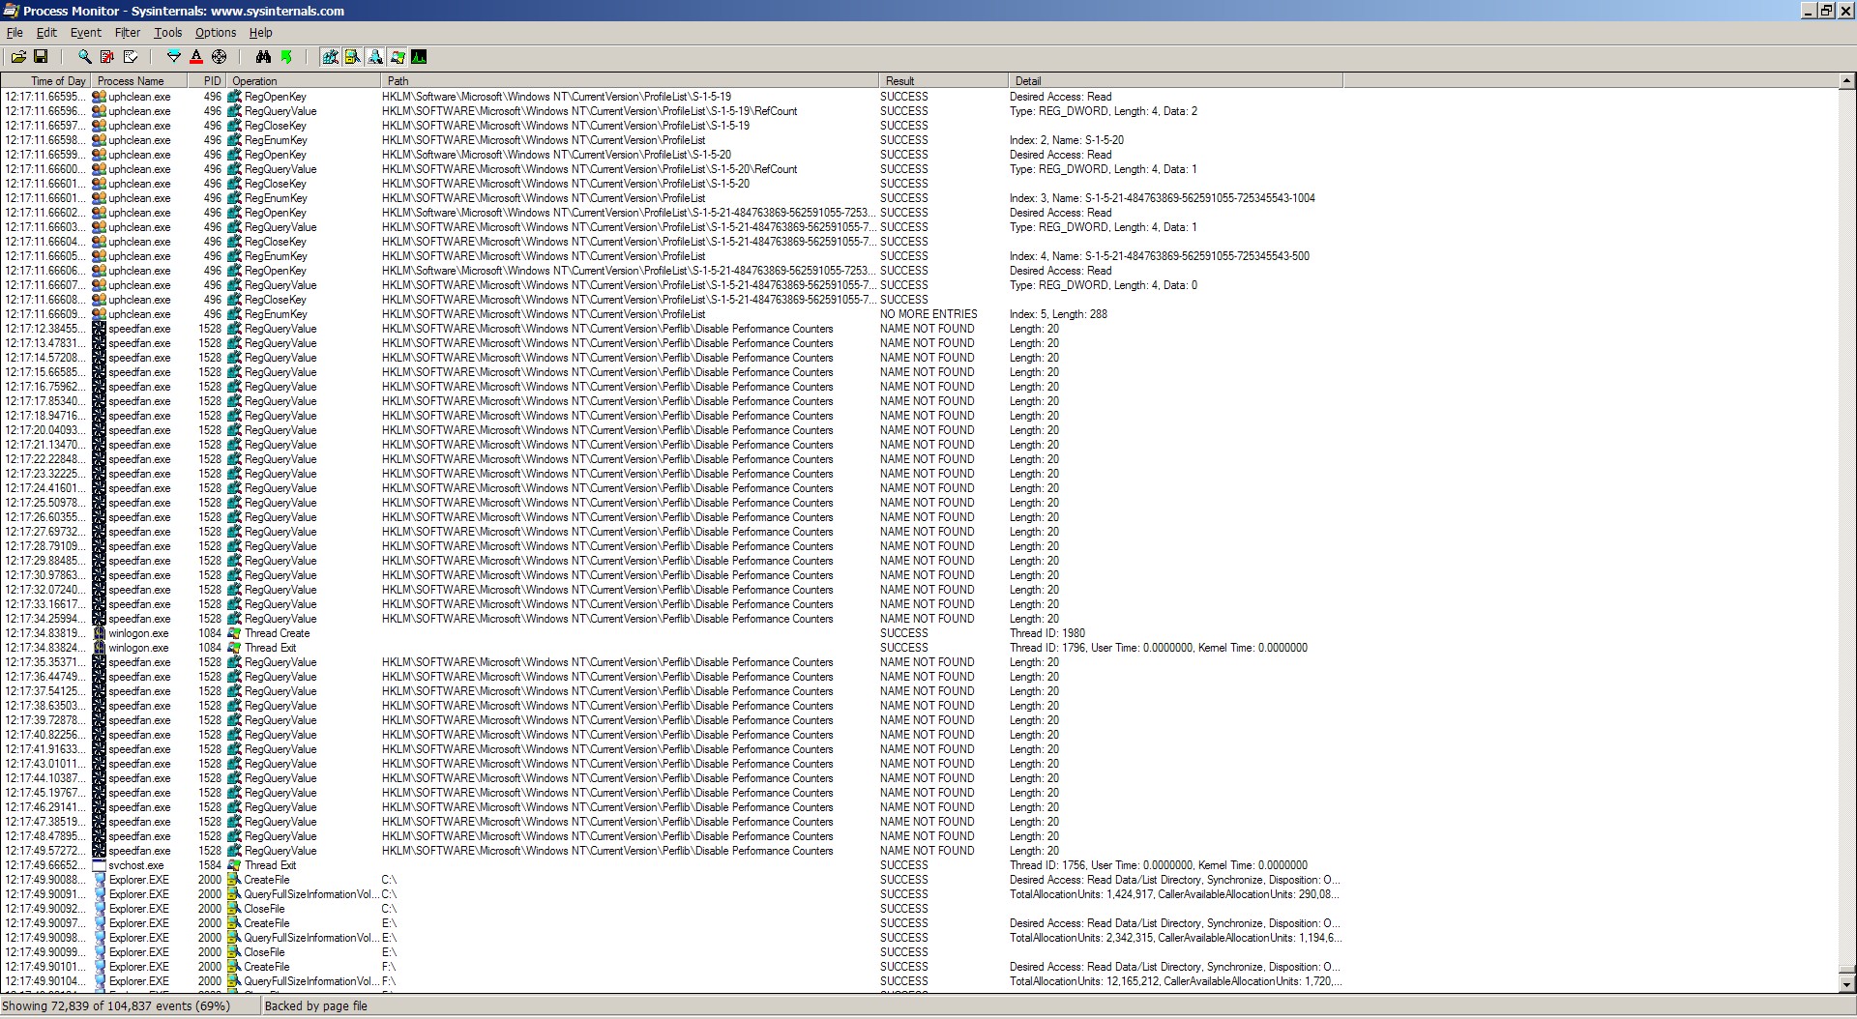1857x1019 pixels.
Task: Click the scroll down arrow of event list
Action: 1846,984
